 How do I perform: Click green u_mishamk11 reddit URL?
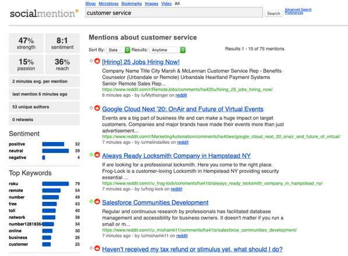point(199,230)
